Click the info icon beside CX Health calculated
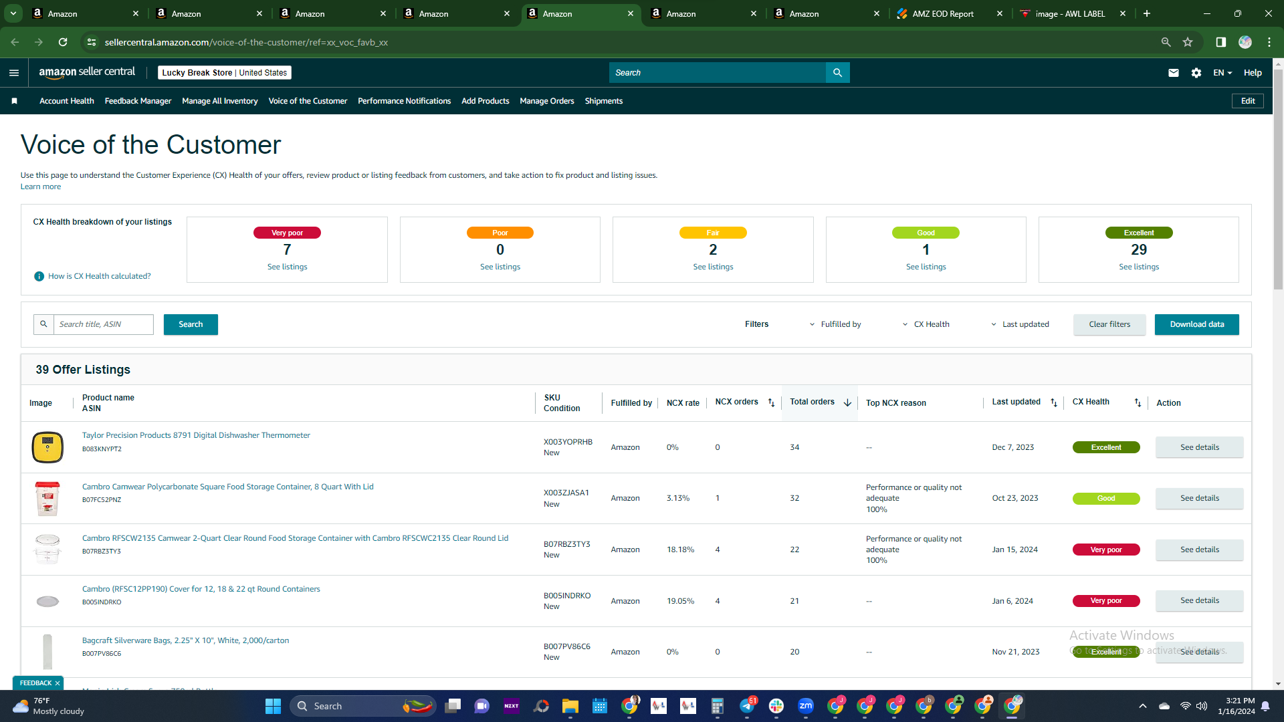 (39, 276)
